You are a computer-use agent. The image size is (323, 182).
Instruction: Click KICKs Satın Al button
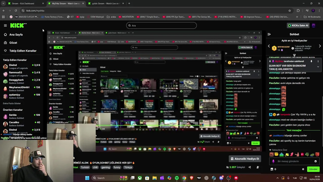(299, 26)
